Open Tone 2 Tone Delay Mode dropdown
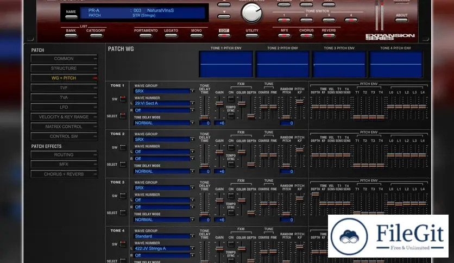Image resolution: width=454 pixels, height=263 pixels. click(164, 171)
